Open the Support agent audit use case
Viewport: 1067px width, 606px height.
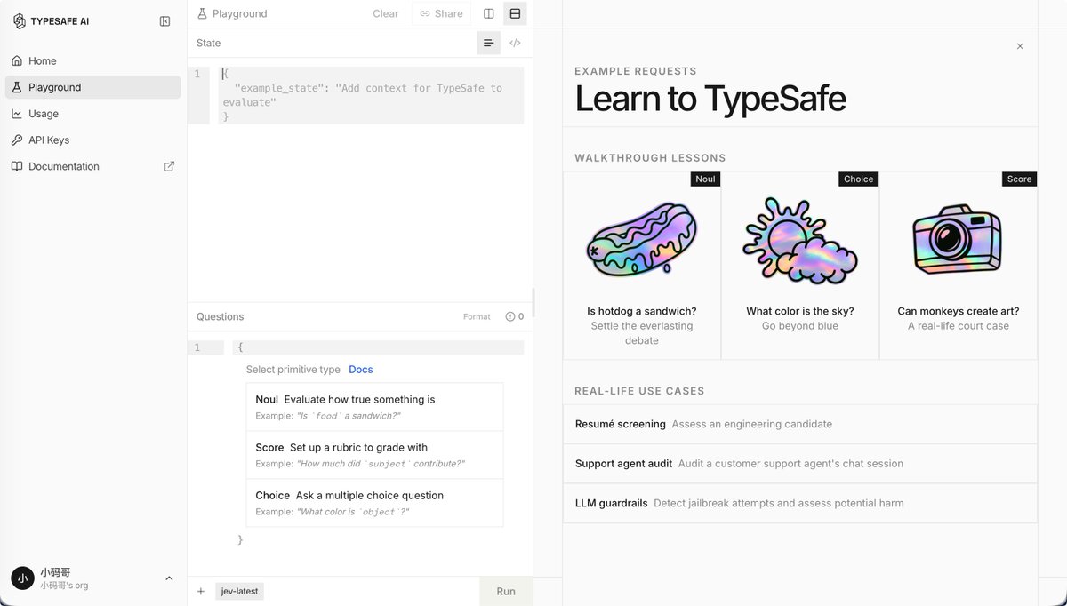800,464
